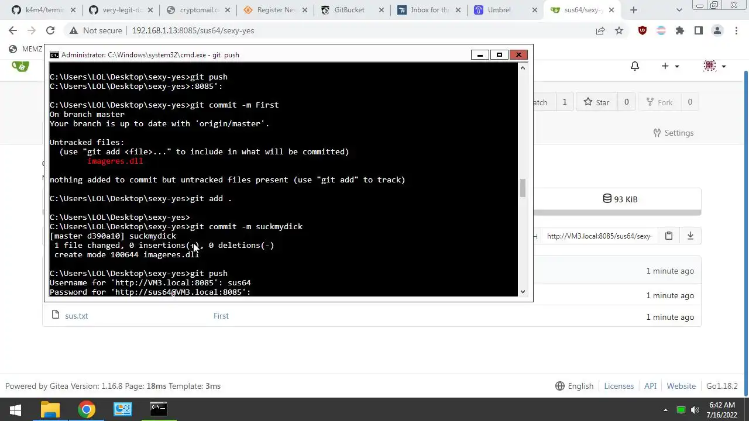This screenshot has height=421, width=749.
Task: Reload the page
Action: tap(50, 30)
